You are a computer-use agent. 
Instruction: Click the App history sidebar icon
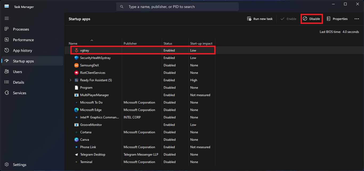6,50
